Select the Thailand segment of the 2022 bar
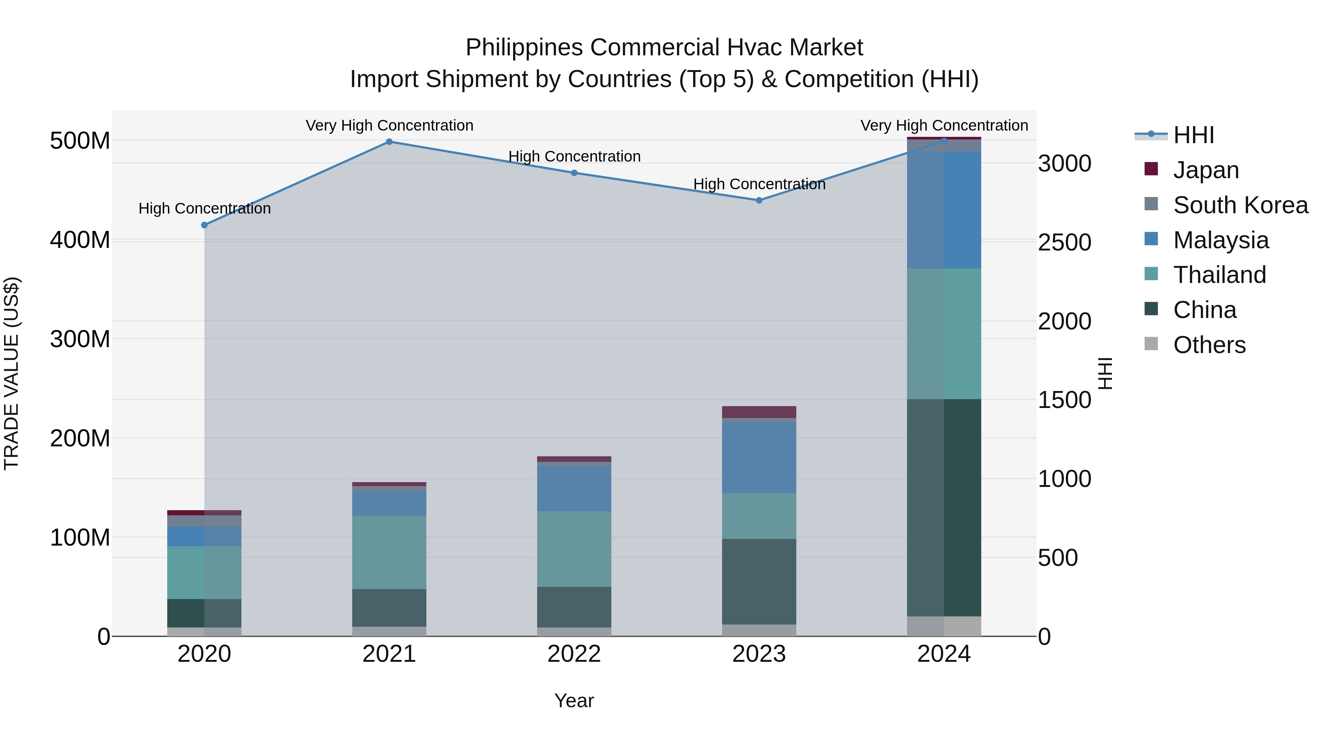 pyautogui.click(x=574, y=549)
